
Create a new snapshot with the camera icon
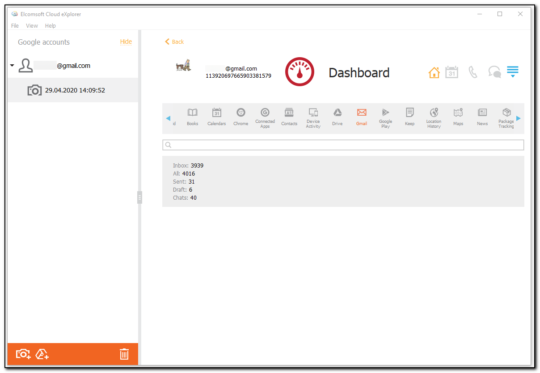pos(23,354)
